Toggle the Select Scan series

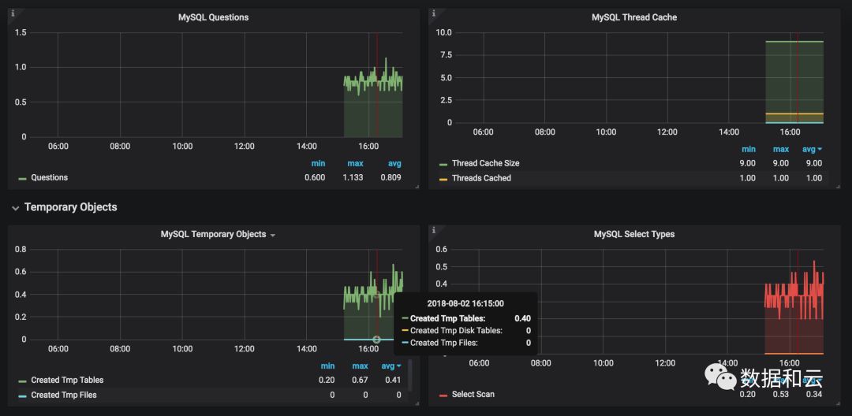(473, 394)
